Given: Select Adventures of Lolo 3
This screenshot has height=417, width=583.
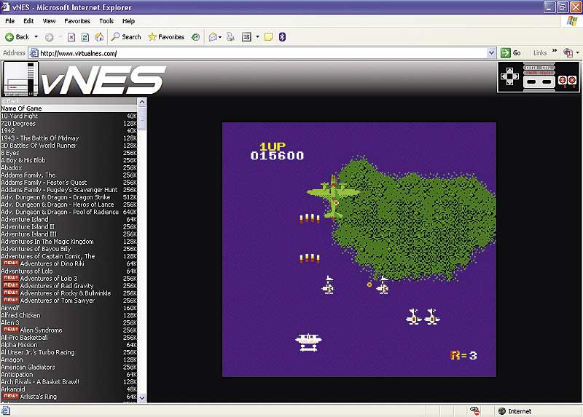Looking at the screenshot, I should [69, 279].
